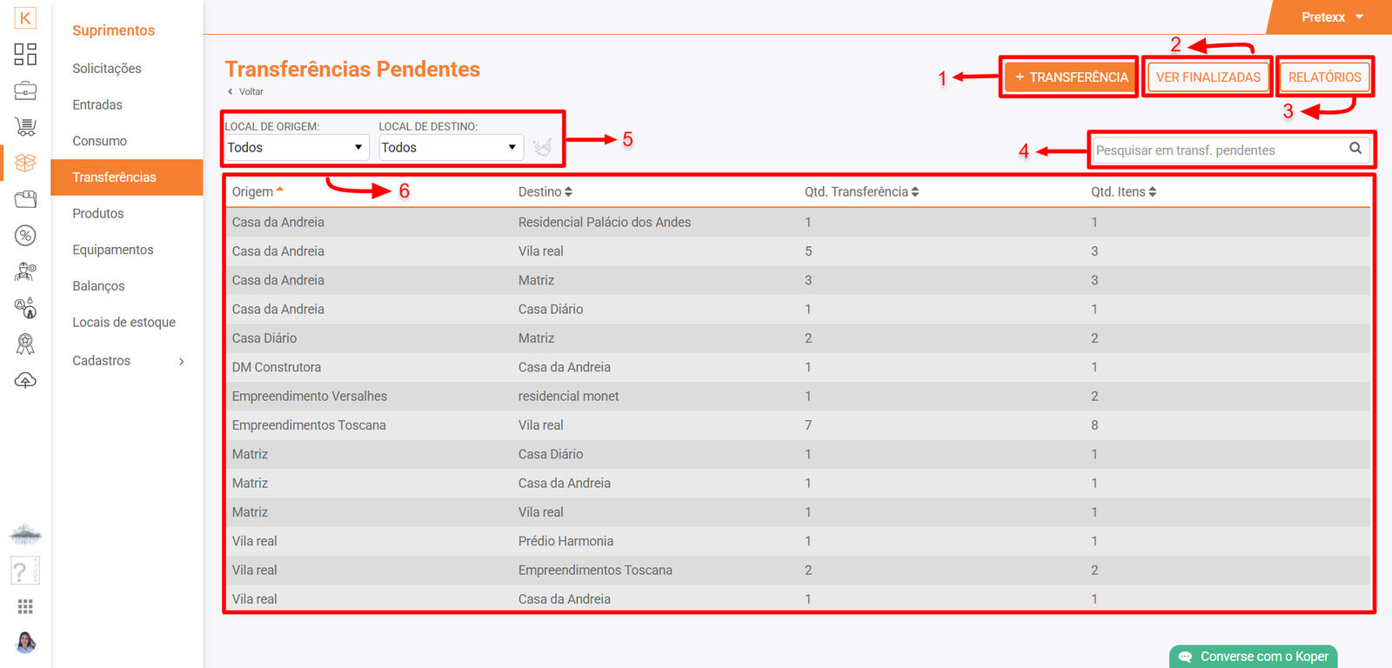Open the Local de Destino dropdown
Screen dimensions: 1392x668
click(449, 148)
